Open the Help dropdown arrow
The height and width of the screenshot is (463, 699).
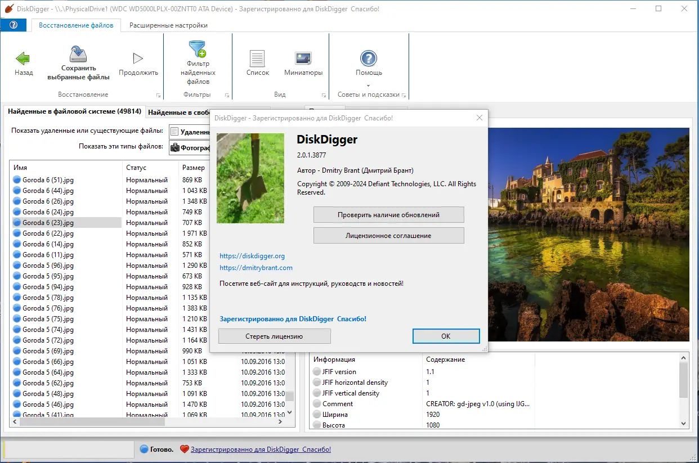pos(369,86)
